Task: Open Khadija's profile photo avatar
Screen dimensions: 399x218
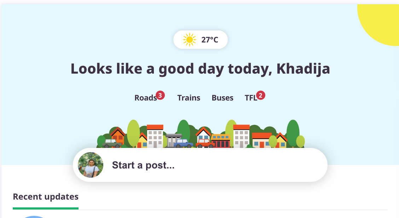Action: (x=91, y=165)
